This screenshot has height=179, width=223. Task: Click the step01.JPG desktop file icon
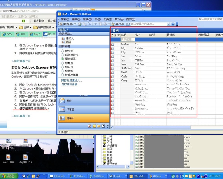coord(9,159)
